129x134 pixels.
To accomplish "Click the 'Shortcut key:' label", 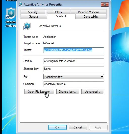I will (x=31, y=69).
